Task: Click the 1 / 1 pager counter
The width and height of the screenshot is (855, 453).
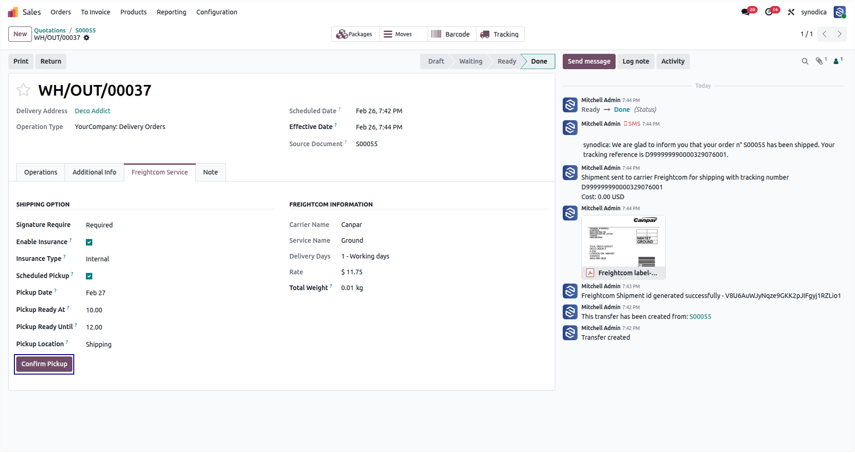Action: pyautogui.click(x=807, y=34)
